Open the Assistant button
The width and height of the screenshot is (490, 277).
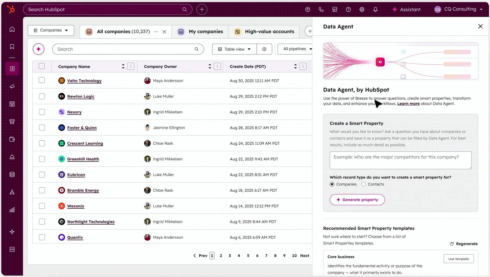(406, 10)
